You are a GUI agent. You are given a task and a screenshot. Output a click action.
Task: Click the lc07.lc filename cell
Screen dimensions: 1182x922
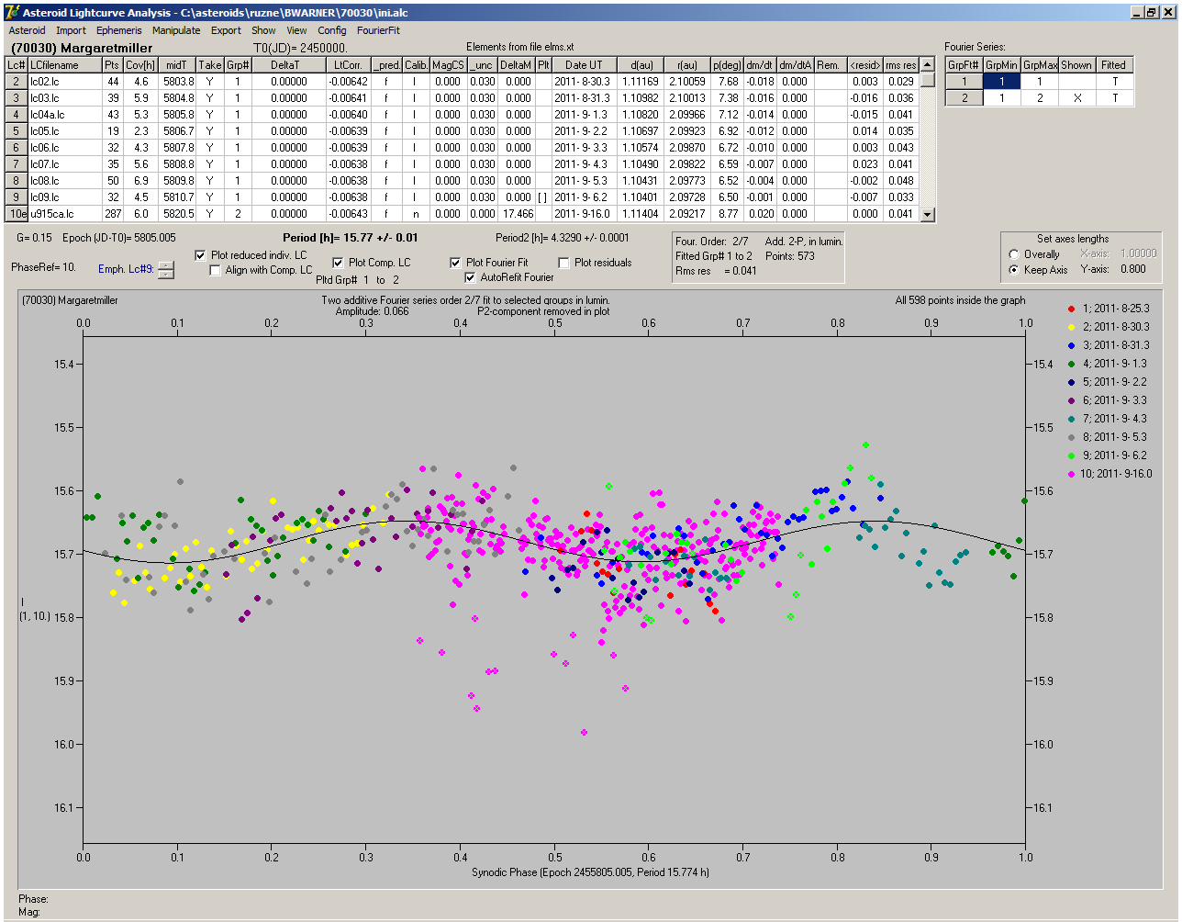64,164
